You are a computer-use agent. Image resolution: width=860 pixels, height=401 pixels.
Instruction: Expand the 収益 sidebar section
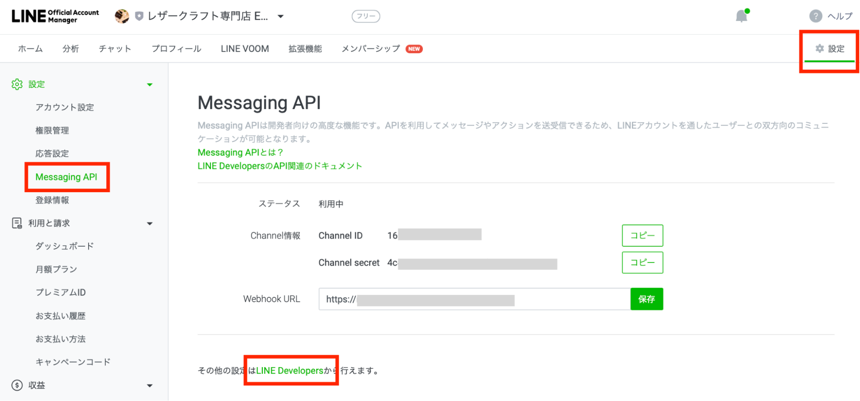[x=150, y=386]
